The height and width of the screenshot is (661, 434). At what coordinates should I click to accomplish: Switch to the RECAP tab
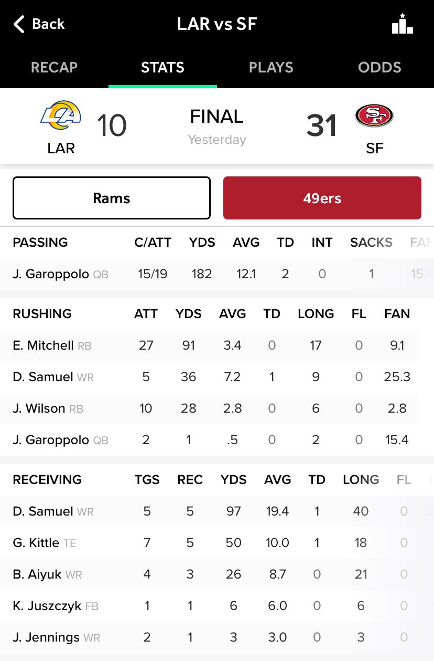tap(54, 67)
